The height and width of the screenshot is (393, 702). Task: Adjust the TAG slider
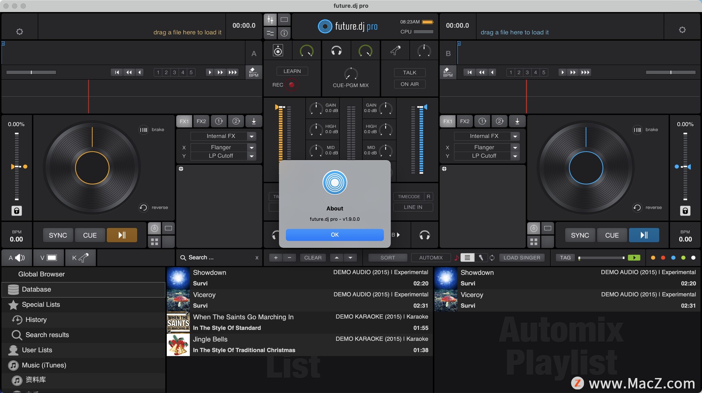click(601, 257)
